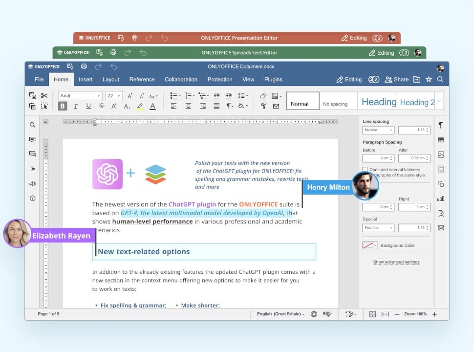474x352 pixels.
Task: Toggle Bold formatting button
Action: click(x=63, y=106)
